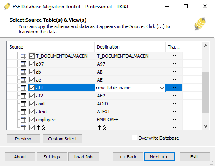Select the AE destination cell

[x=130, y=80]
